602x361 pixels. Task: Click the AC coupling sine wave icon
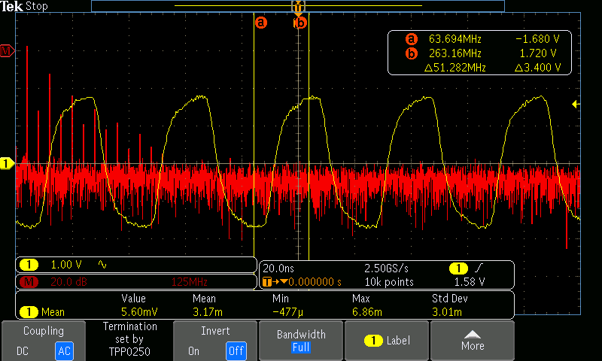coord(102,265)
